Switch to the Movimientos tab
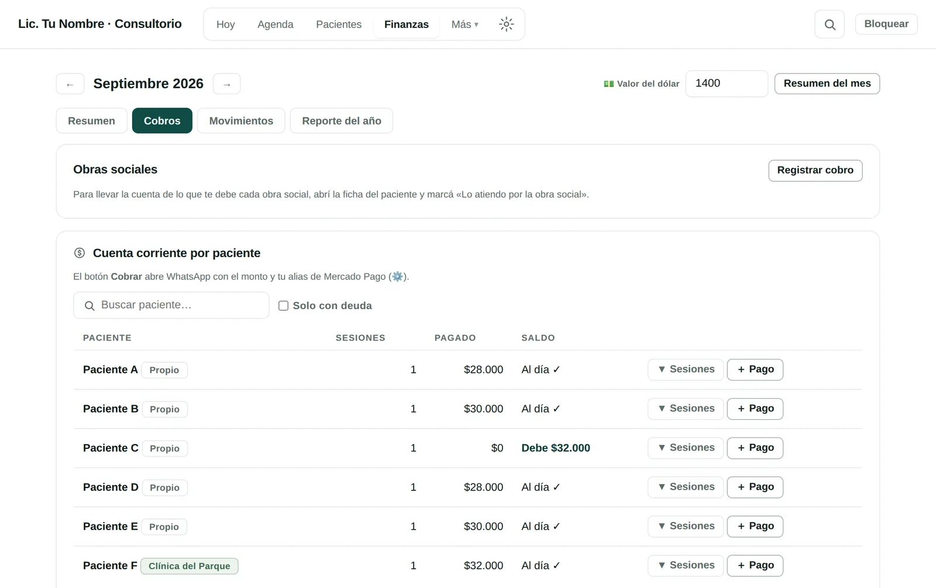The width and height of the screenshot is (936, 588). [241, 121]
